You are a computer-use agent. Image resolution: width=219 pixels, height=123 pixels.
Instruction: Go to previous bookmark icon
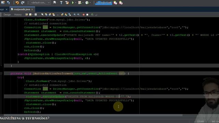click(62, 14)
